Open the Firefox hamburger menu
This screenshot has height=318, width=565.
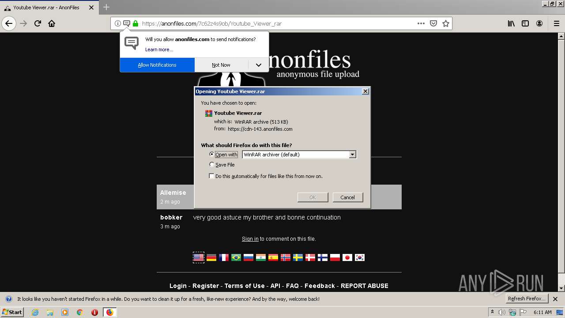click(x=556, y=23)
